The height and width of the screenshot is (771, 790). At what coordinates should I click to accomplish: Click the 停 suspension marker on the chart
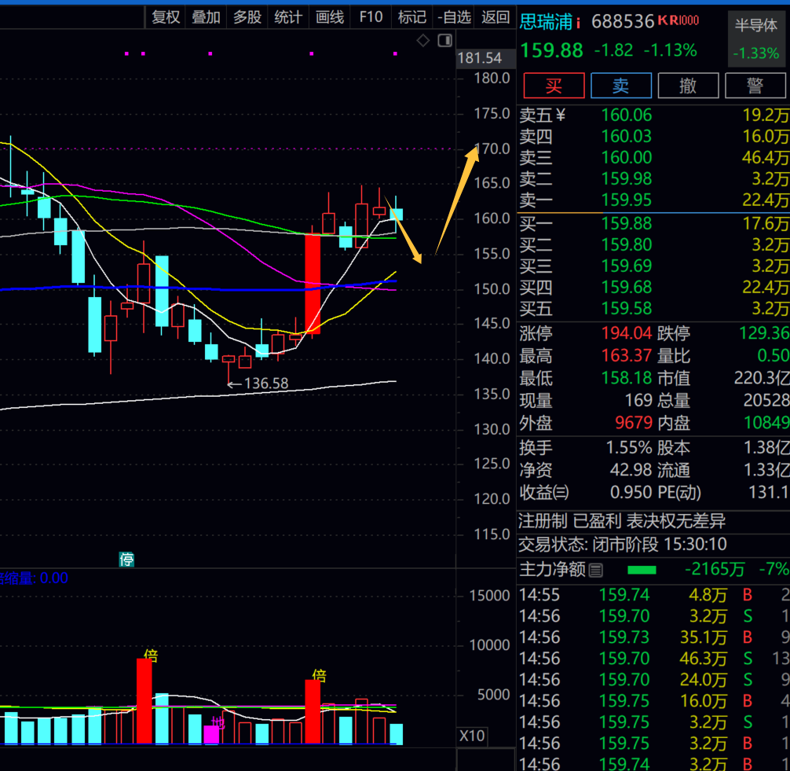pos(126,560)
